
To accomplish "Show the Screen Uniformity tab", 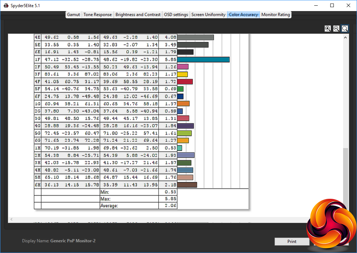I will click(208, 15).
